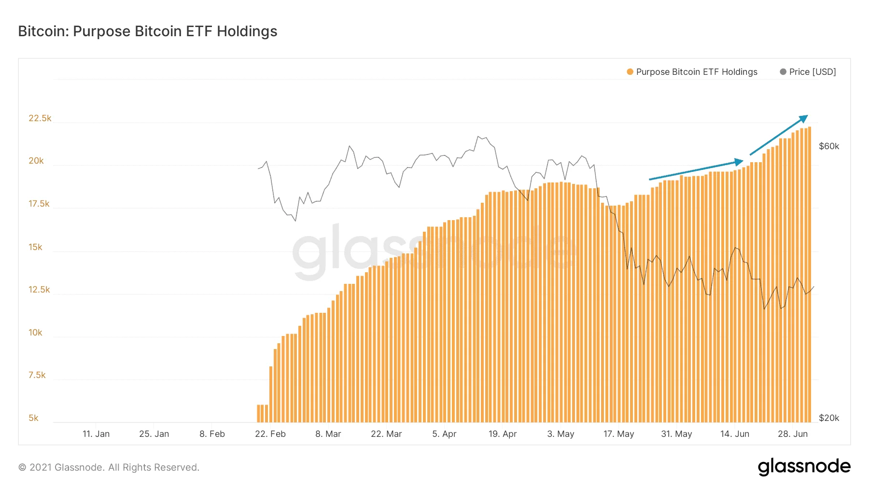Screen dimensions: 869x489
Task: Click the glassnode logo in the bottom right
Action: (804, 467)
